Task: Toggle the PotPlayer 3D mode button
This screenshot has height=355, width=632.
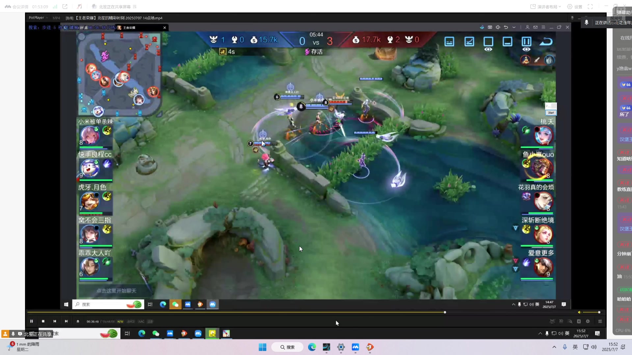Action: [561, 321]
